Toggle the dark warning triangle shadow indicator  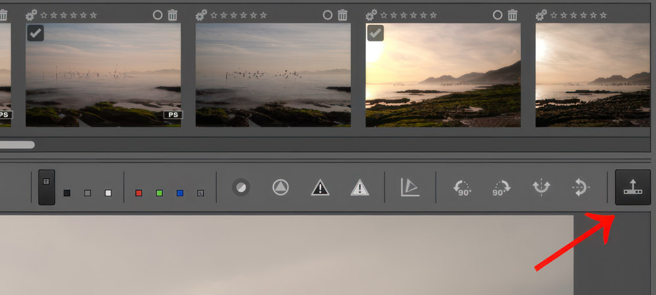click(320, 187)
